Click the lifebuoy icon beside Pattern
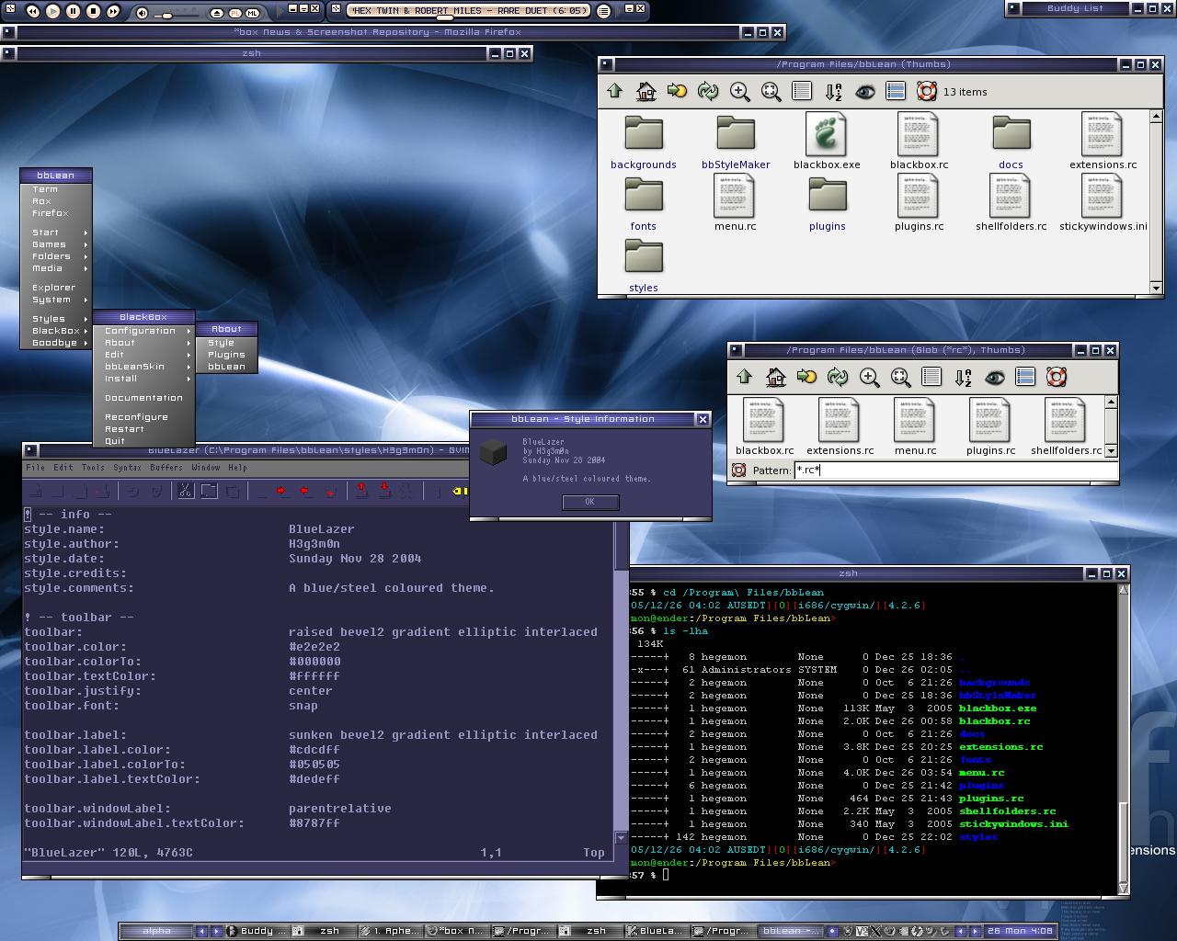 pos(738,470)
